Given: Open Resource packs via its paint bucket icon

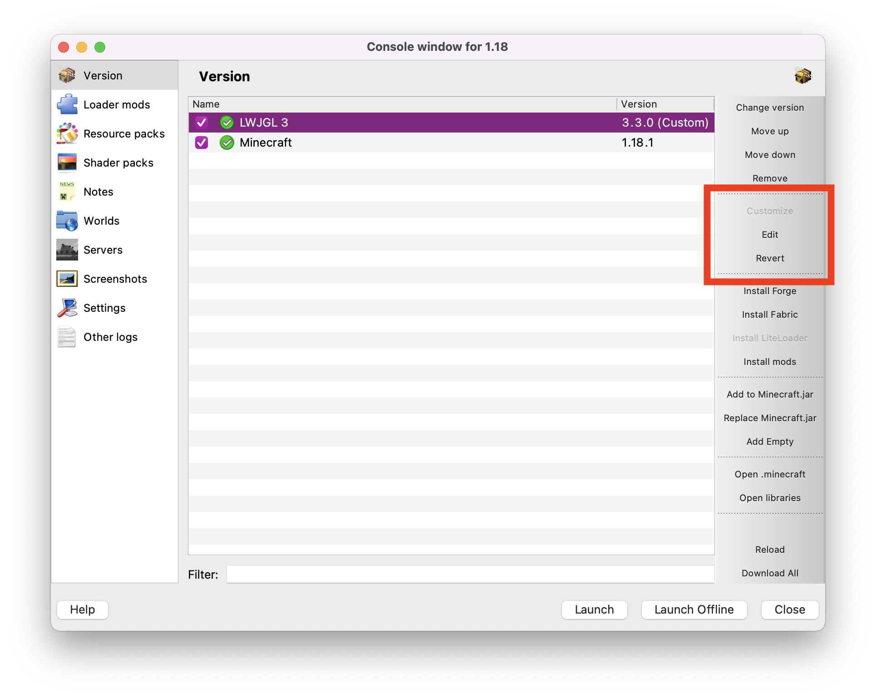Looking at the screenshot, I should coord(67,134).
